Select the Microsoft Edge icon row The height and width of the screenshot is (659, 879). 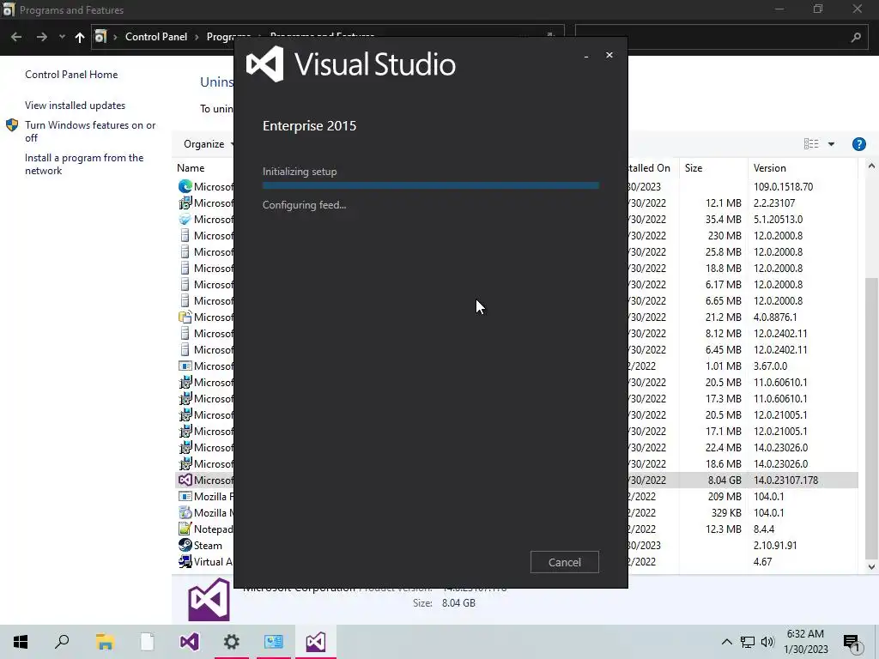(185, 186)
